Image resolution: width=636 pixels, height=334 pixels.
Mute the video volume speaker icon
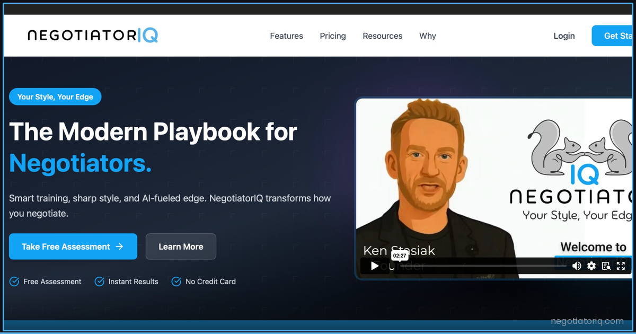click(x=577, y=266)
